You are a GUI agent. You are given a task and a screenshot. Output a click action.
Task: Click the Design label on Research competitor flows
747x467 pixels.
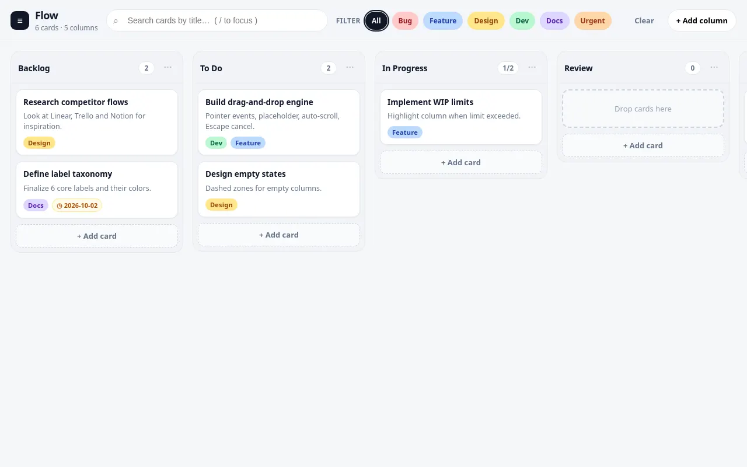39,143
